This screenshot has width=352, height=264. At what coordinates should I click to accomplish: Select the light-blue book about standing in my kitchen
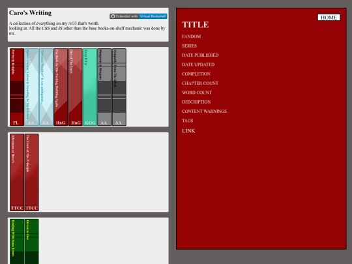point(31,87)
